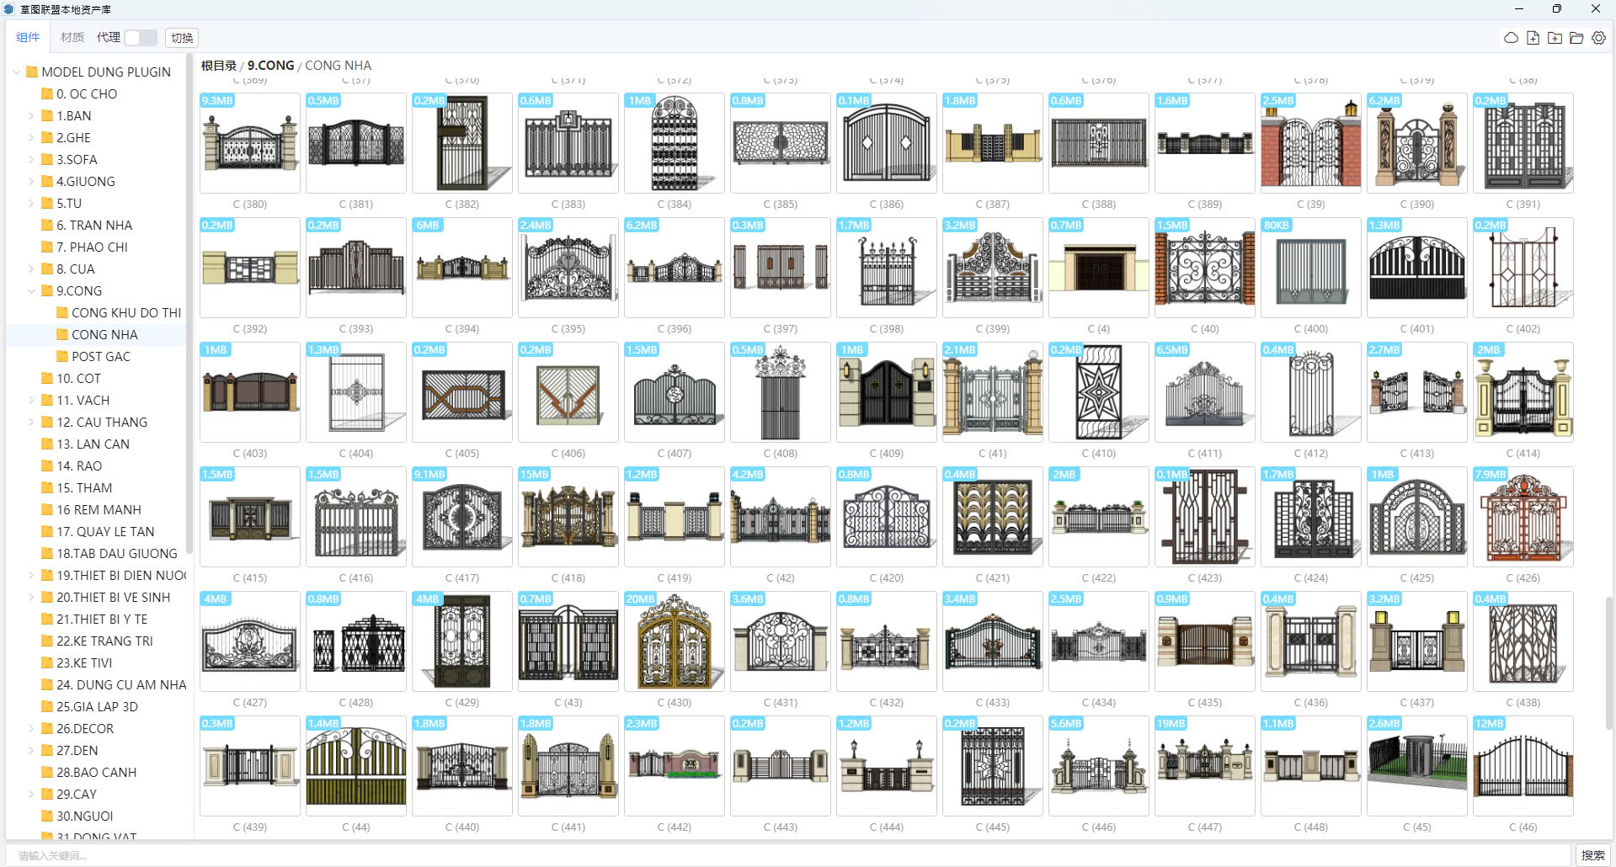The width and height of the screenshot is (1616, 867).
Task: Collapse the MODEL DUNG PLUGIN root node
Action: pos(17,72)
